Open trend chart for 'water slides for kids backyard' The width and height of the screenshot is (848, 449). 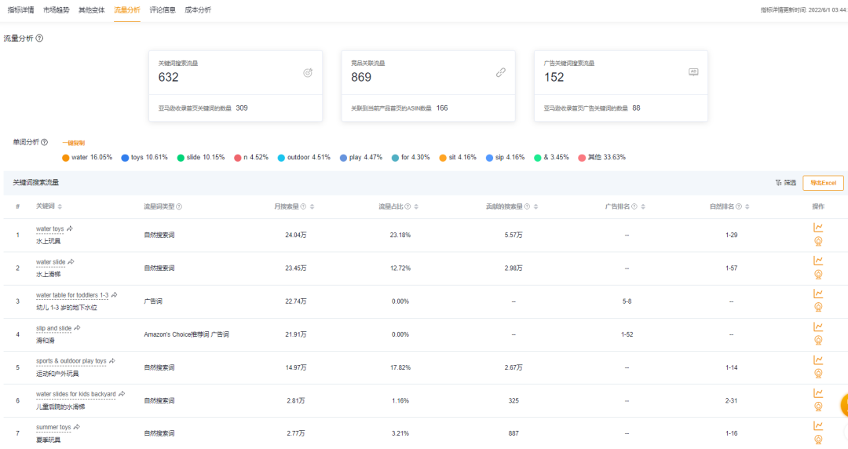click(818, 393)
